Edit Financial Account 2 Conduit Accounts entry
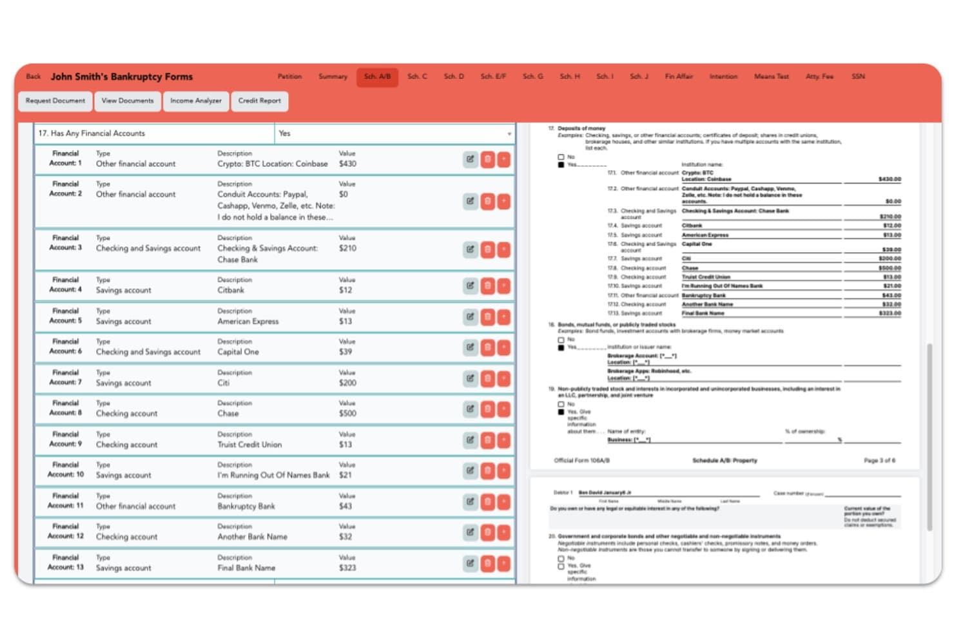954x636 pixels. point(471,201)
